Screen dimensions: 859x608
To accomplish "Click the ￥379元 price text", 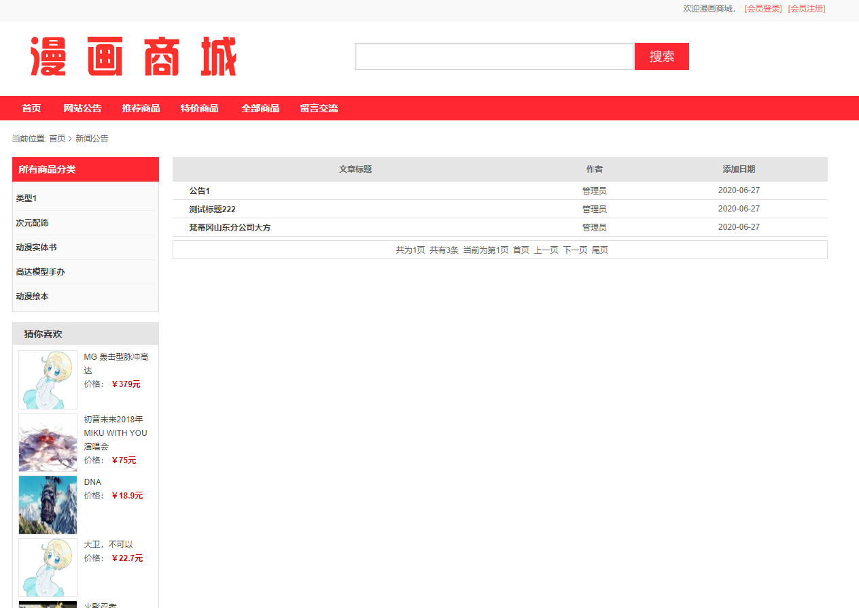I will pyautogui.click(x=126, y=384).
